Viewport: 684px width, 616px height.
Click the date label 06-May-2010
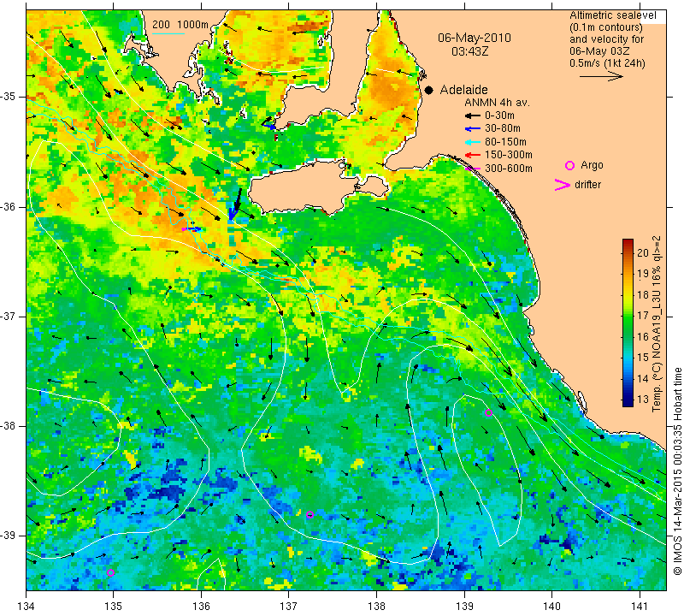[475, 38]
